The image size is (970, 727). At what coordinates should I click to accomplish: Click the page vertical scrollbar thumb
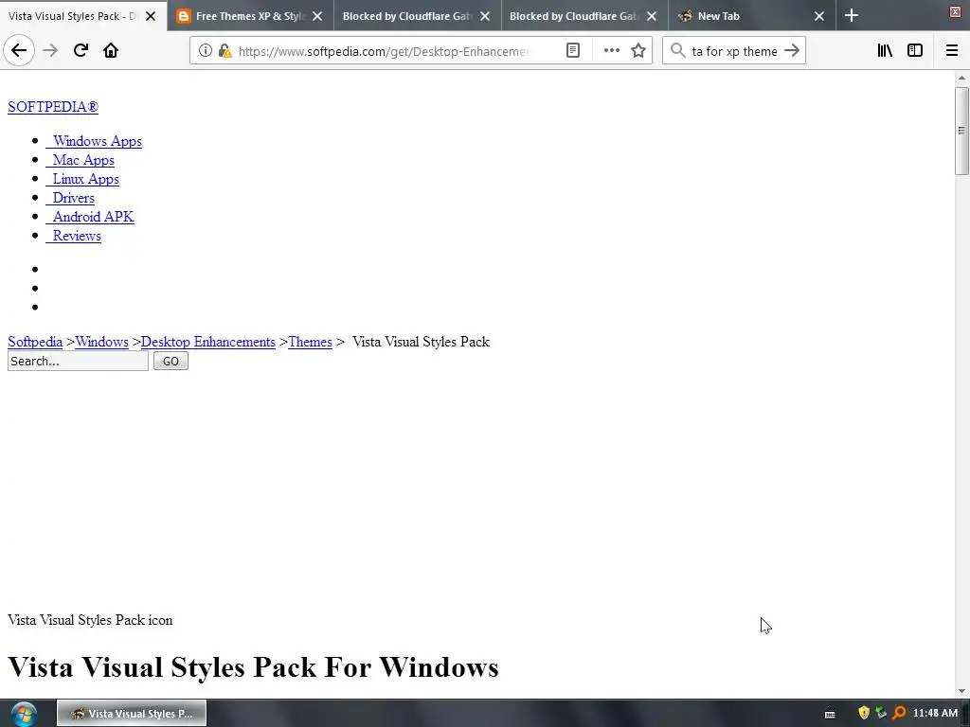click(x=961, y=131)
